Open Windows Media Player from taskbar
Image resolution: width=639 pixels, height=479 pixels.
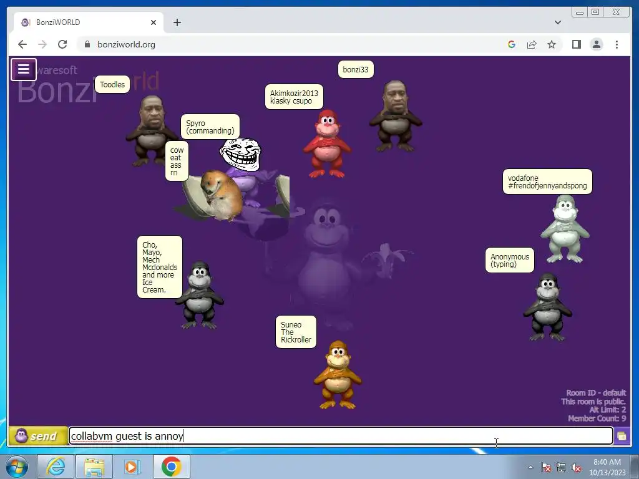(132, 467)
